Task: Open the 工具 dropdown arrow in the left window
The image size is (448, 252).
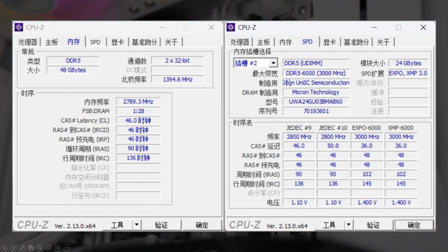Action: point(137,225)
